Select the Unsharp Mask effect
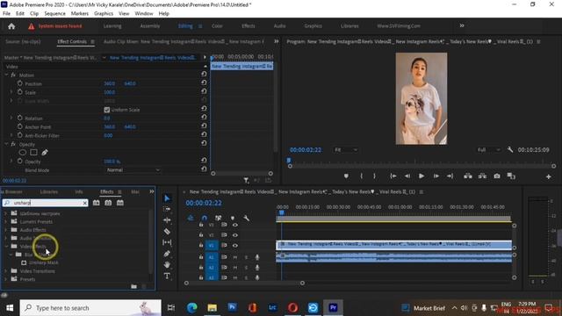The height and width of the screenshot is (316, 562). coord(43,262)
